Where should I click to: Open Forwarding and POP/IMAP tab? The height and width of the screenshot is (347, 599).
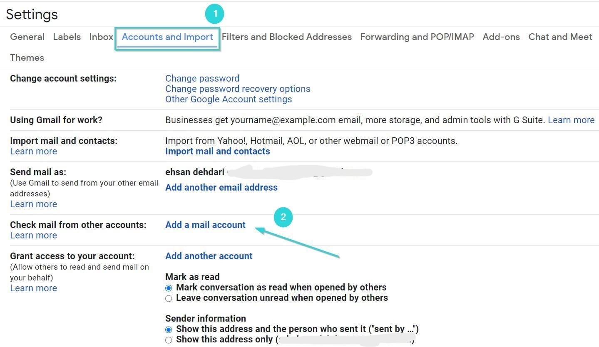point(417,37)
